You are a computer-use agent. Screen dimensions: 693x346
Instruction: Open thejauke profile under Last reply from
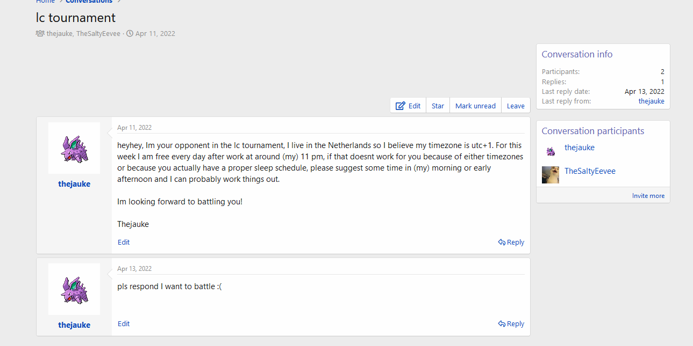[651, 101]
